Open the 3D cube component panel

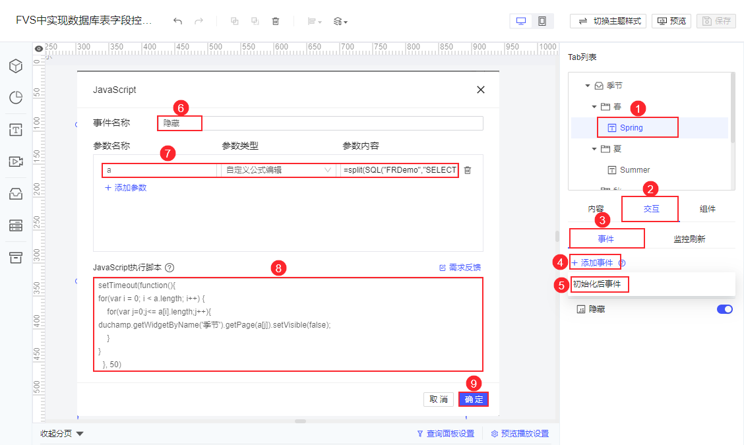(16, 66)
